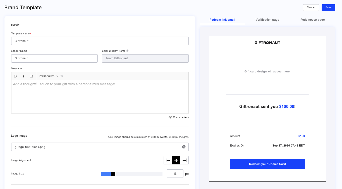Click the Image Alignment label
The image size is (342, 189).
pyautogui.click(x=21, y=160)
